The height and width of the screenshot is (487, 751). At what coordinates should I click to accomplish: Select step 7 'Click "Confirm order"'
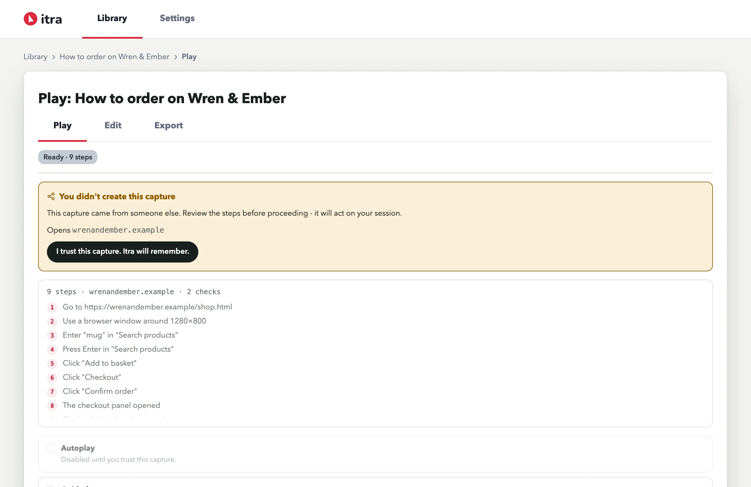coord(100,391)
